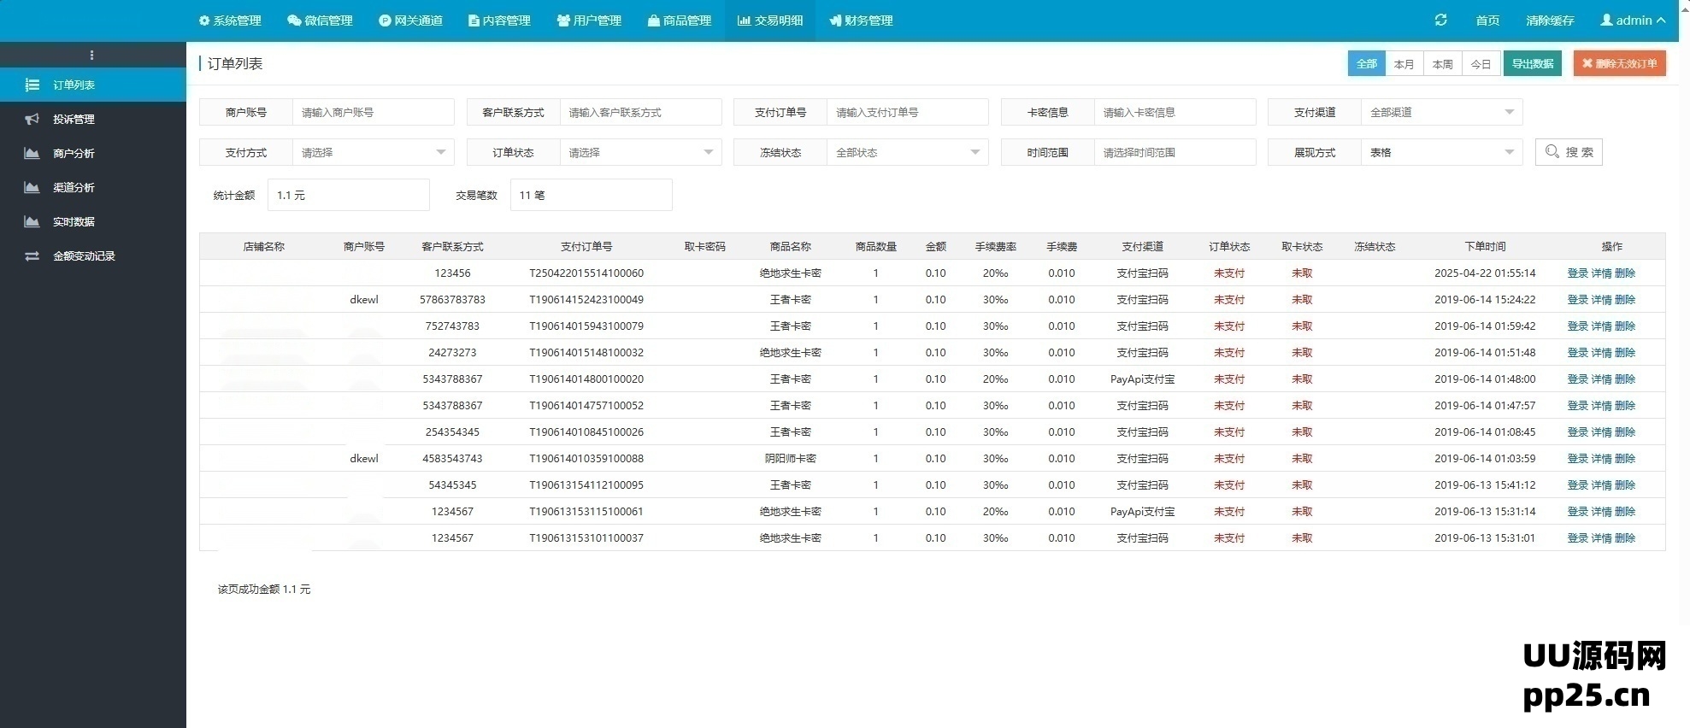Viewport: 1690px width, 728px height.
Task: Select the 本月 time filter
Action: 1404,64
